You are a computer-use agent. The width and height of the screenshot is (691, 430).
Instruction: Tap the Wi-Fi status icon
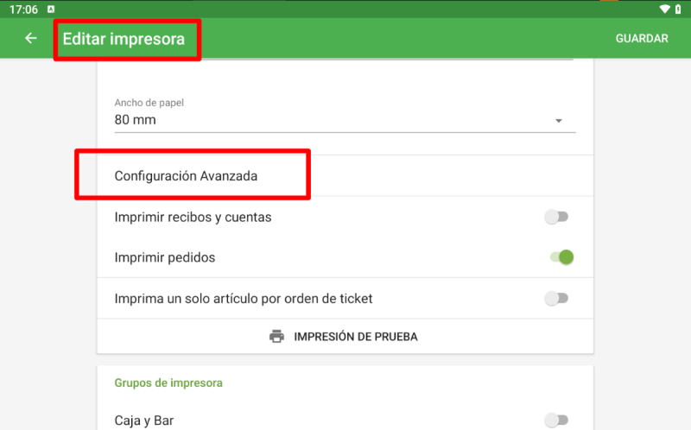664,9
